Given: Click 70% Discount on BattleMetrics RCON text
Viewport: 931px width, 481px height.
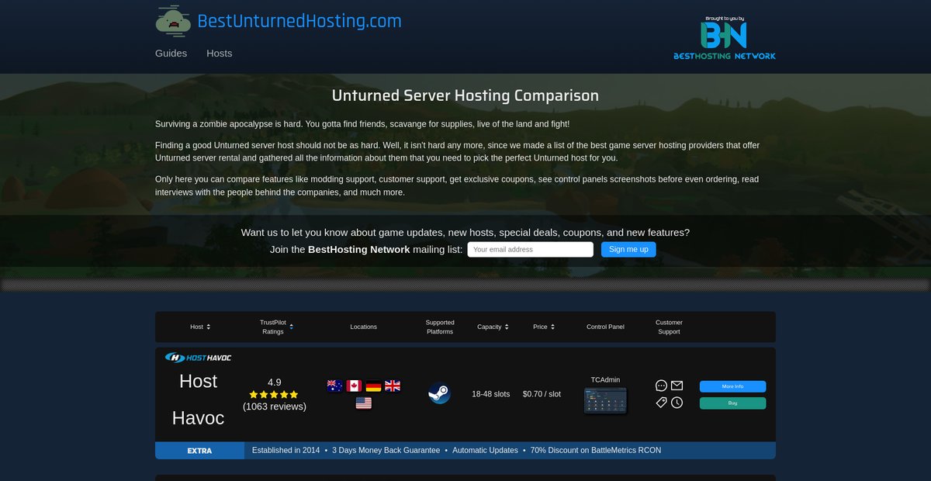Looking at the screenshot, I should point(596,451).
